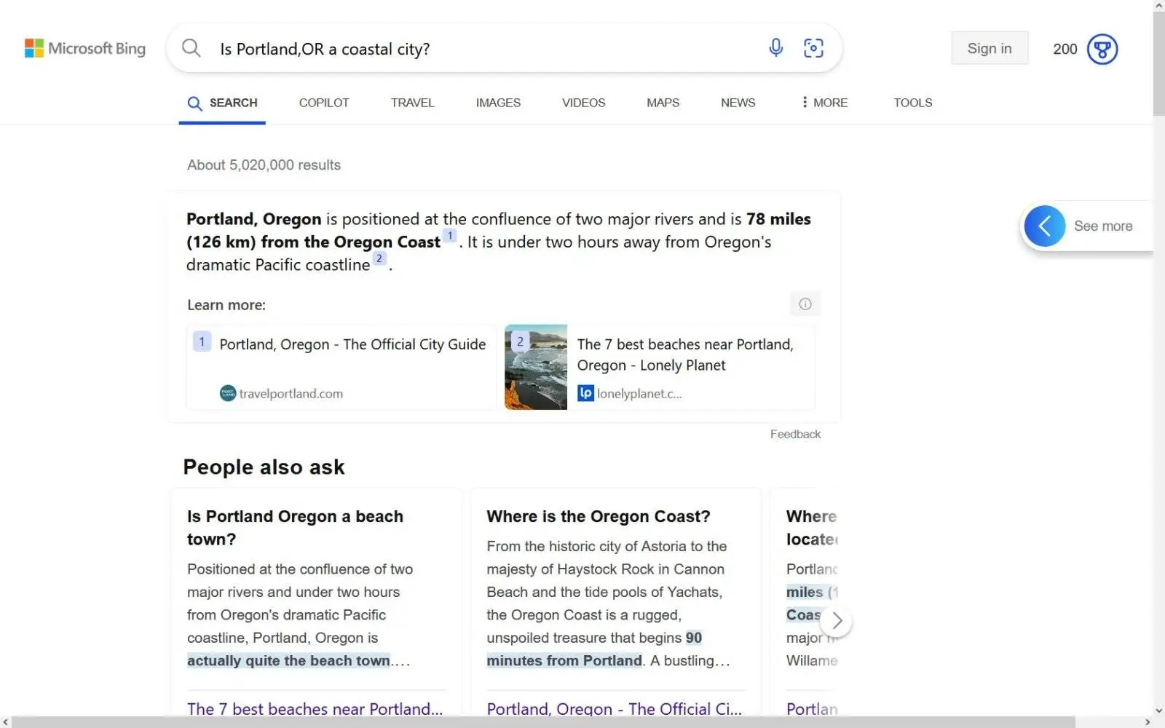Click the horizontal scrollbar at bottom
The height and width of the screenshot is (728, 1165).
coord(543,721)
